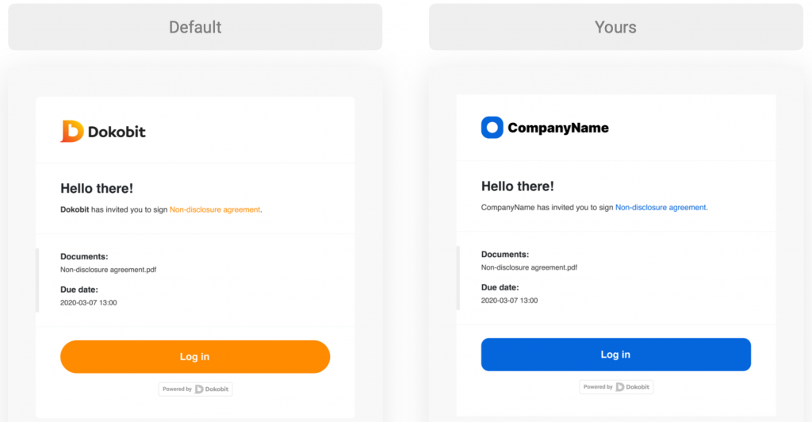Select the Default tab
The height and width of the screenshot is (422, 812).
point(195,27)
